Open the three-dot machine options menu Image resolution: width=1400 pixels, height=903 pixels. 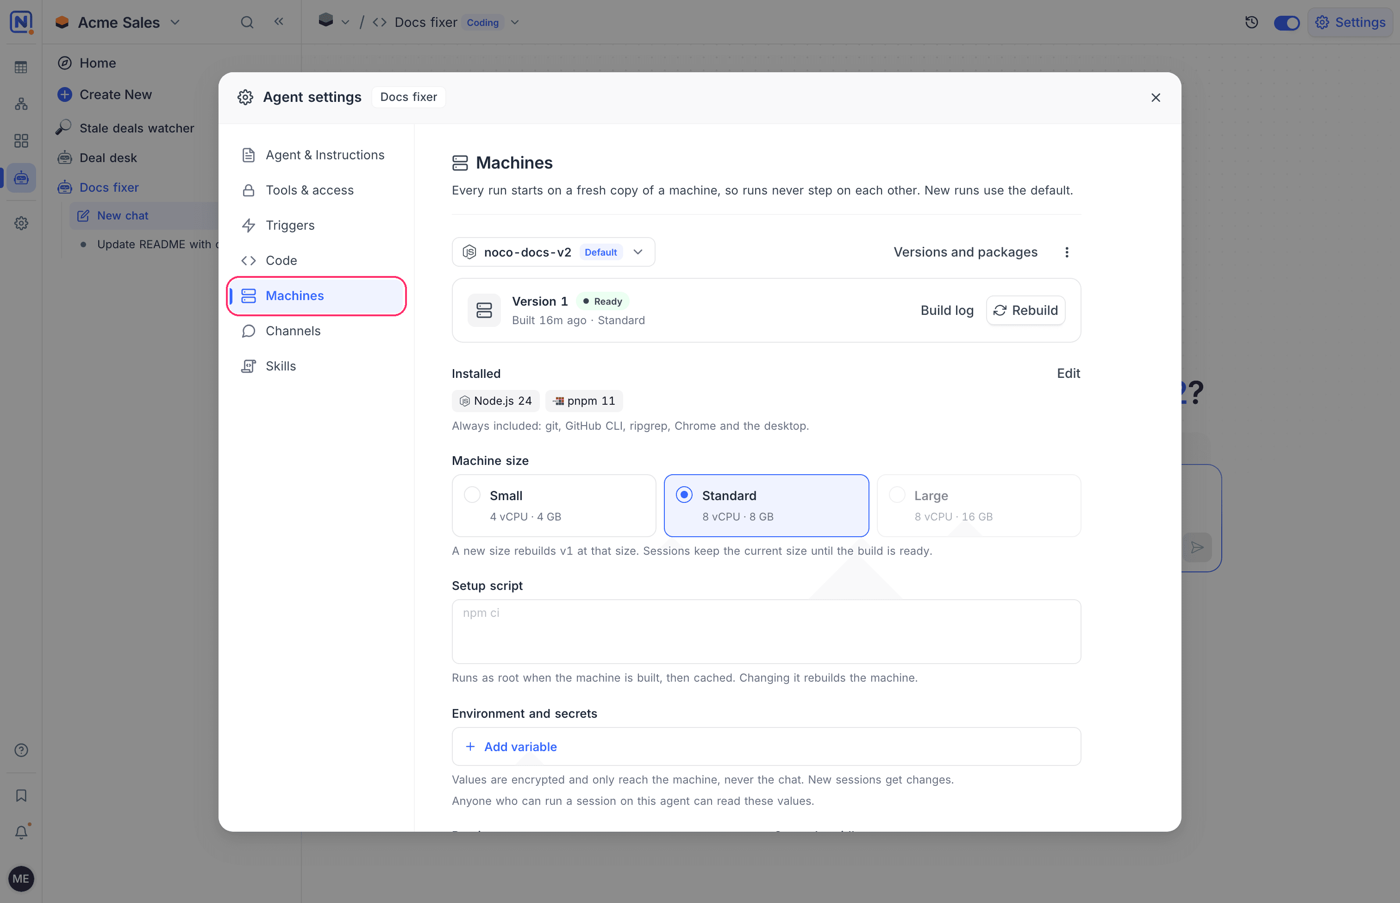(x=1066, y=252)
